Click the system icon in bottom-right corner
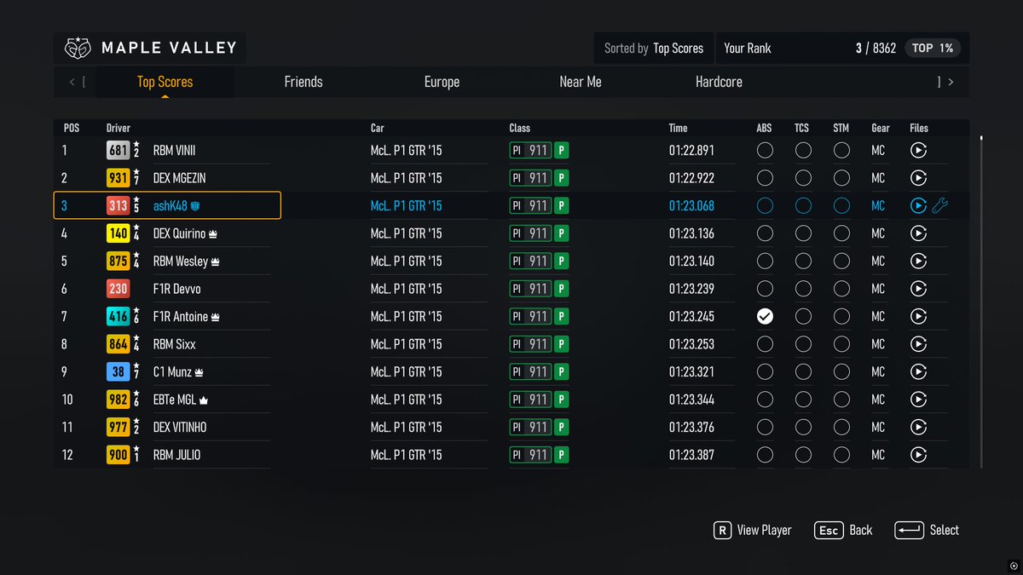 1013,565
